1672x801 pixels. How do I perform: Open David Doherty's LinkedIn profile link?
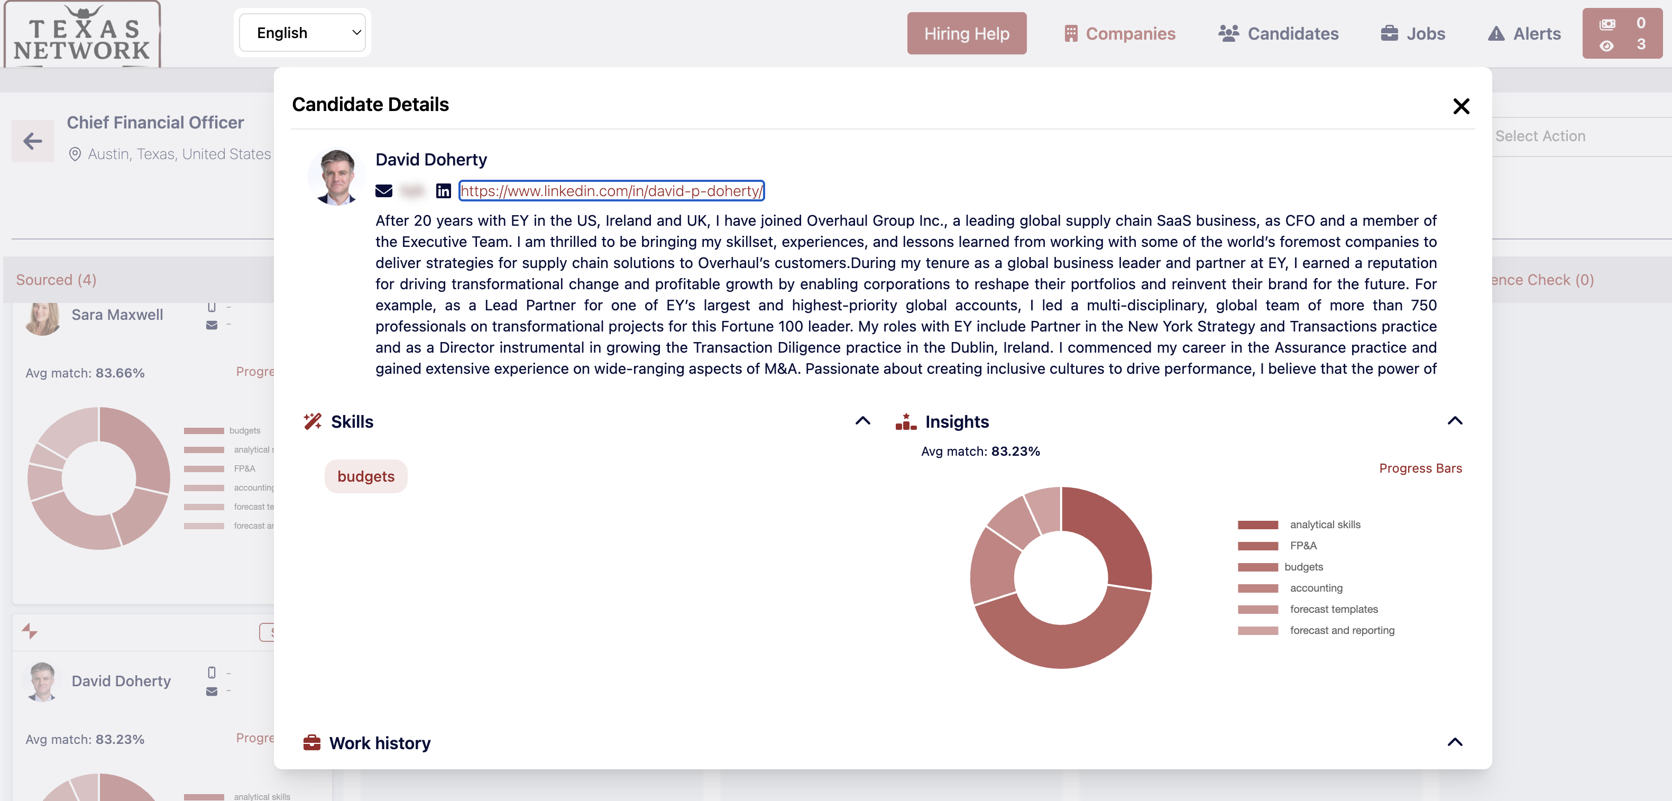click(611, 191)
